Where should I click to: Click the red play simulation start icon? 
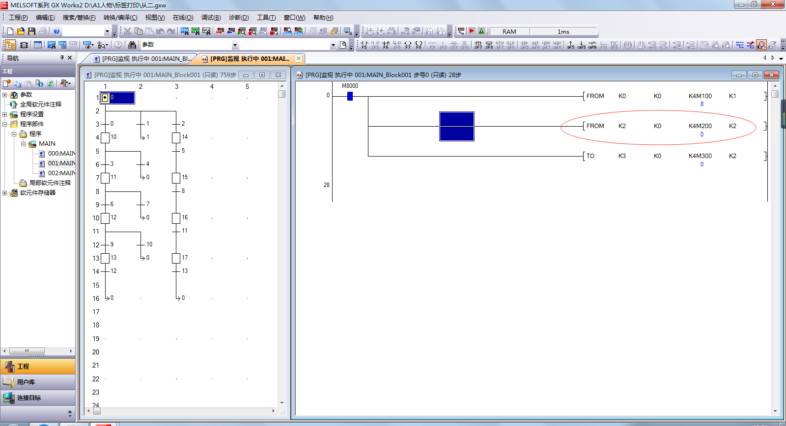point(472,31)
